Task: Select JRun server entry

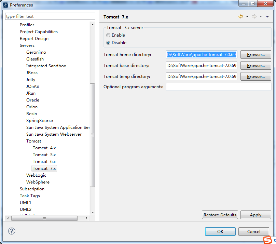Action: click(31, 93)
